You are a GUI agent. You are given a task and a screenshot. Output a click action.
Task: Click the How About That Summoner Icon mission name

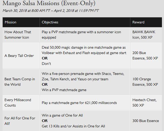click(x=18, y=34)
